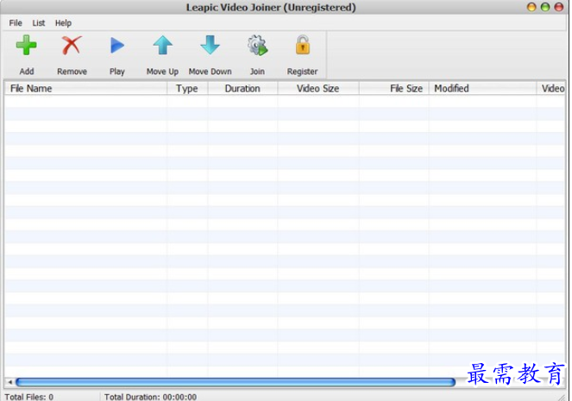Sort by the Modified column header

482,88
